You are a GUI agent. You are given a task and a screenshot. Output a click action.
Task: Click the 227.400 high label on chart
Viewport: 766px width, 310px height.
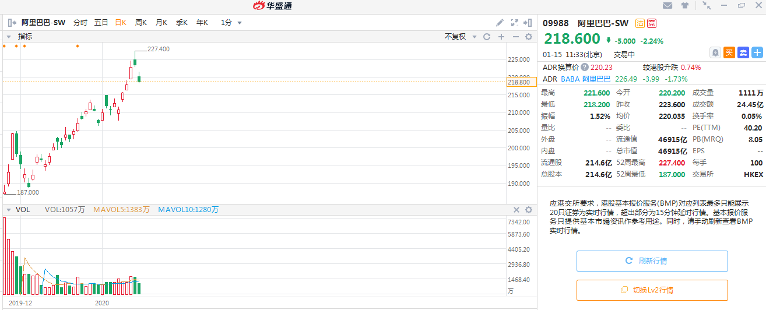coord(159,50)
